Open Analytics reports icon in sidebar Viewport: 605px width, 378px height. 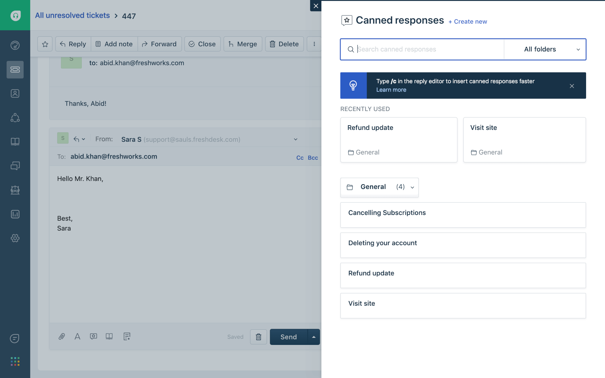[15, 214]
